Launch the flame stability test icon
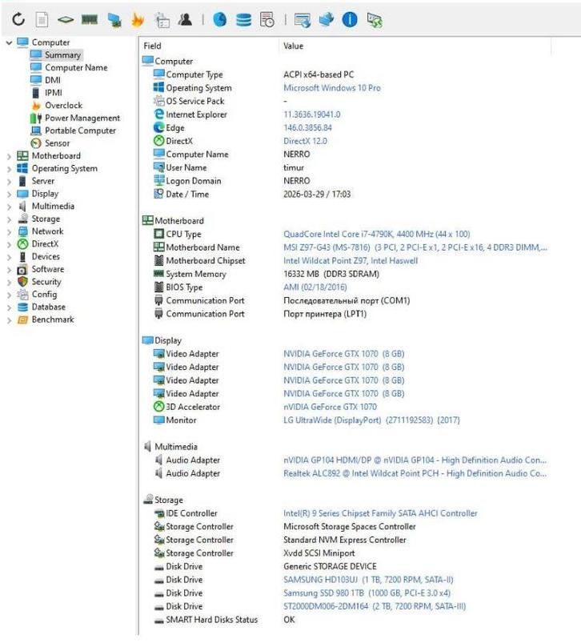 click(138, 19)
